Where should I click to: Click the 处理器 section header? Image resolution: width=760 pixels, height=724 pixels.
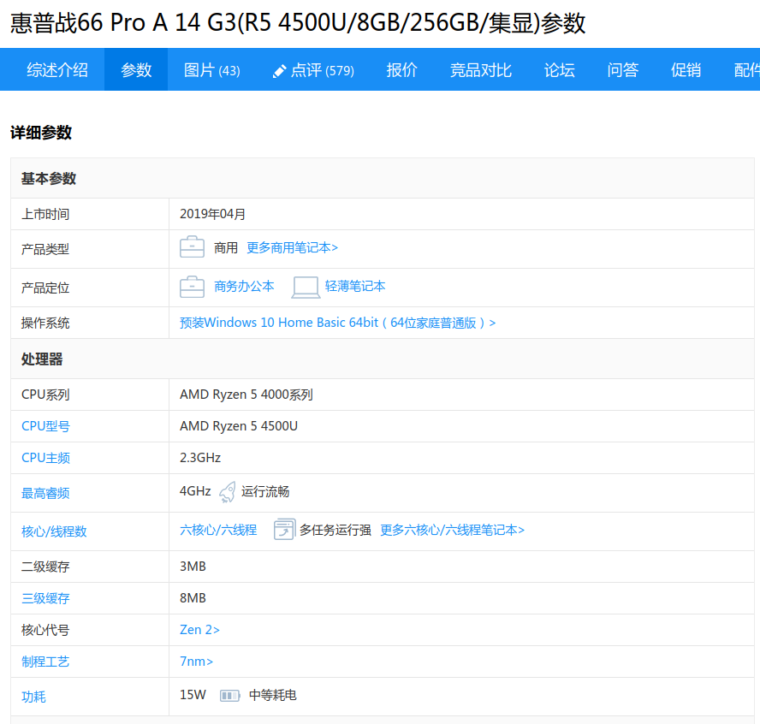pos(42,359)
